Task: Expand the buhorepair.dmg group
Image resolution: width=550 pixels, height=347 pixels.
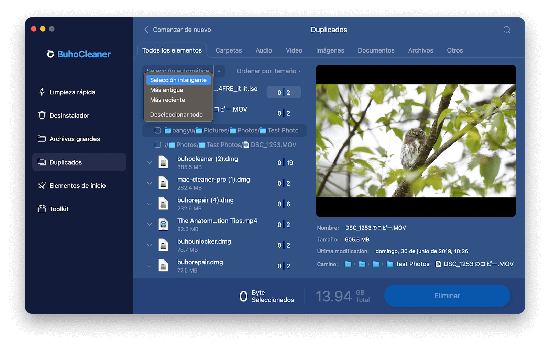Action: click(x=150, y=266)
